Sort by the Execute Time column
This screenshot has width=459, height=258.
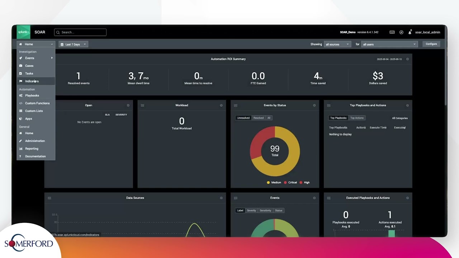tap(378, 128)
